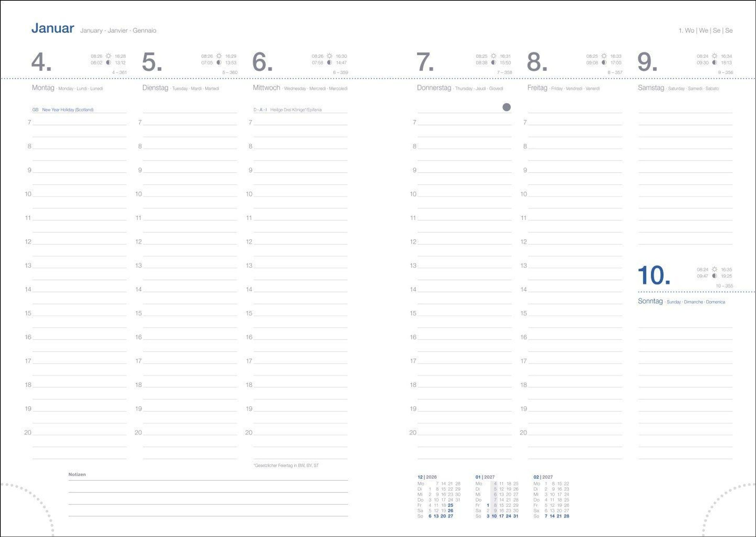Click the full moon dot on Donnerstag

(506, 107)
